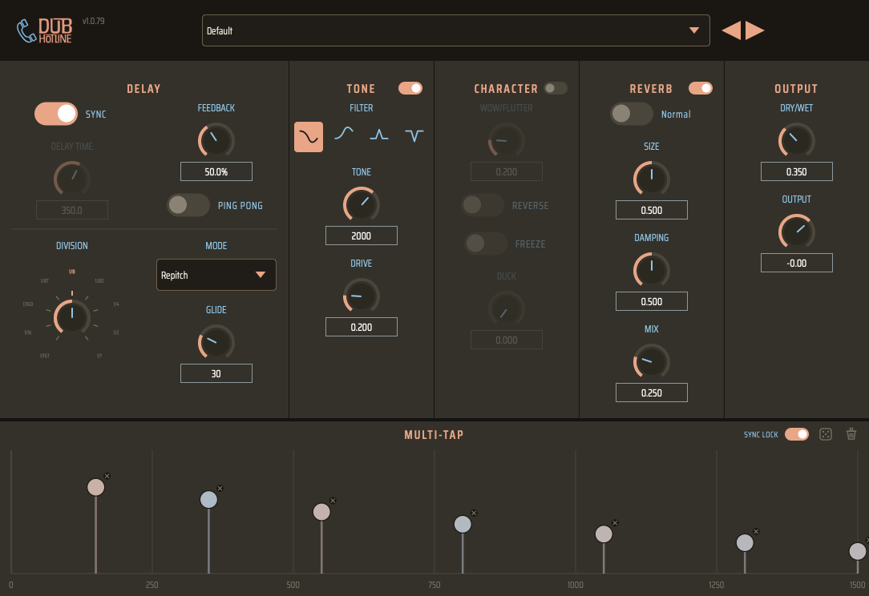Enable the PING PONG switch

188,205
